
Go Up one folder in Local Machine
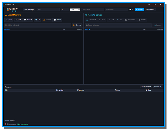coord(38,20)
